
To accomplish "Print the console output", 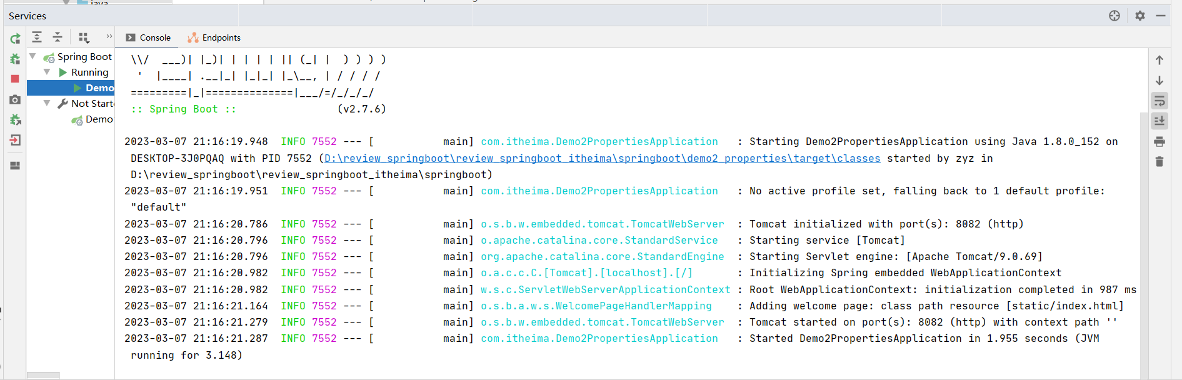I will [x=1159, y=141].
